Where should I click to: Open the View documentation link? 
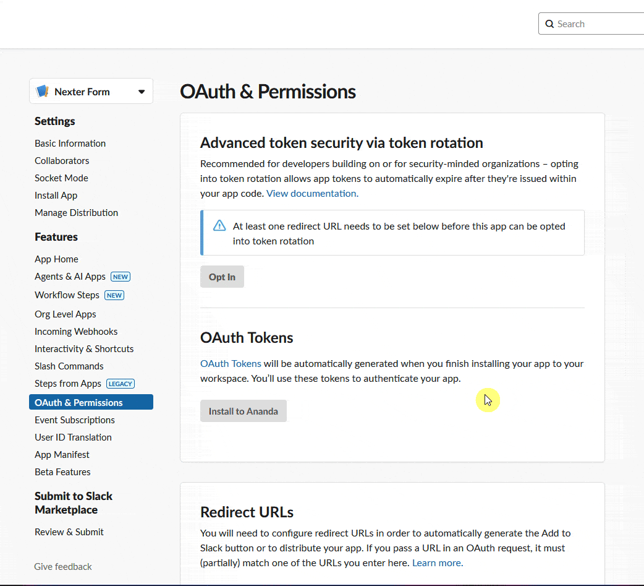(x=311, y=193)
